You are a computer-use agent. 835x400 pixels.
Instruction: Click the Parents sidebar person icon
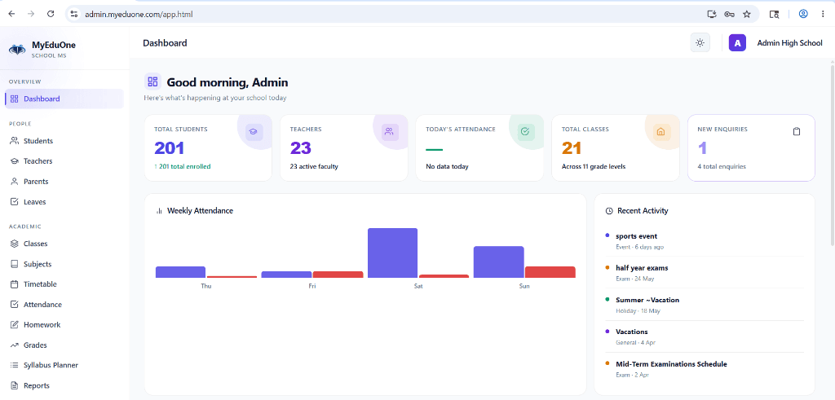(x=15, y=182)
